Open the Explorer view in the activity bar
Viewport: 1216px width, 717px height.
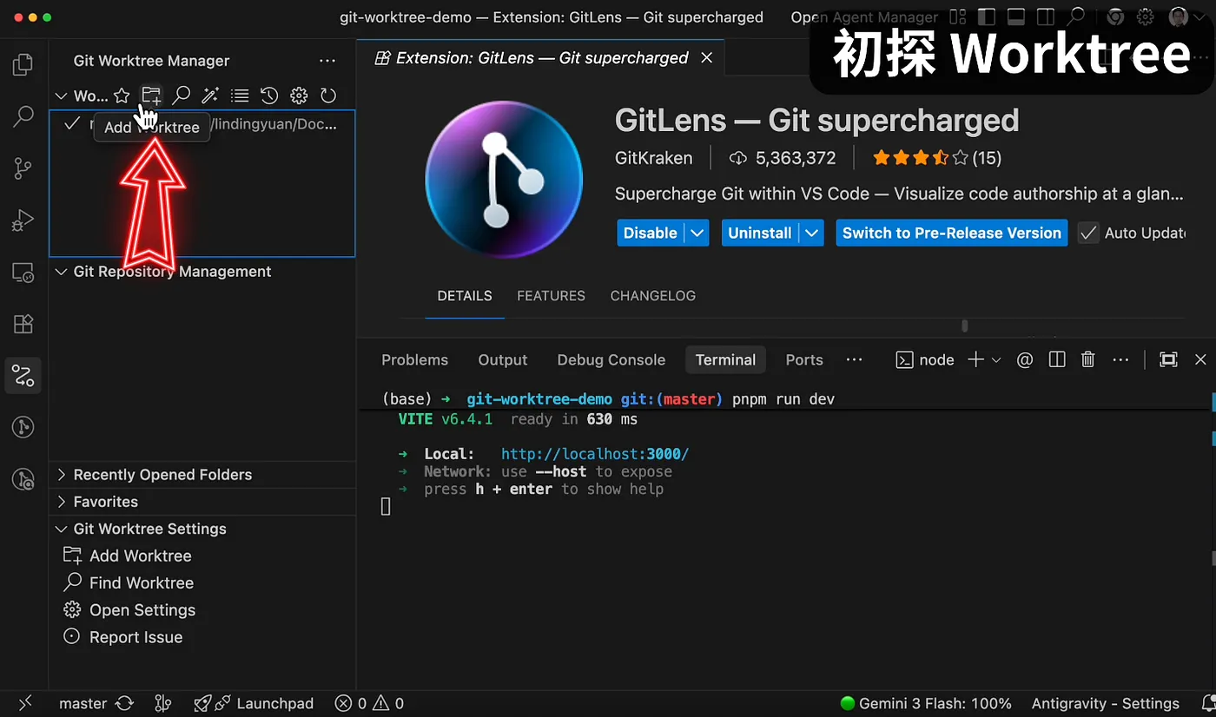point(23,65)
